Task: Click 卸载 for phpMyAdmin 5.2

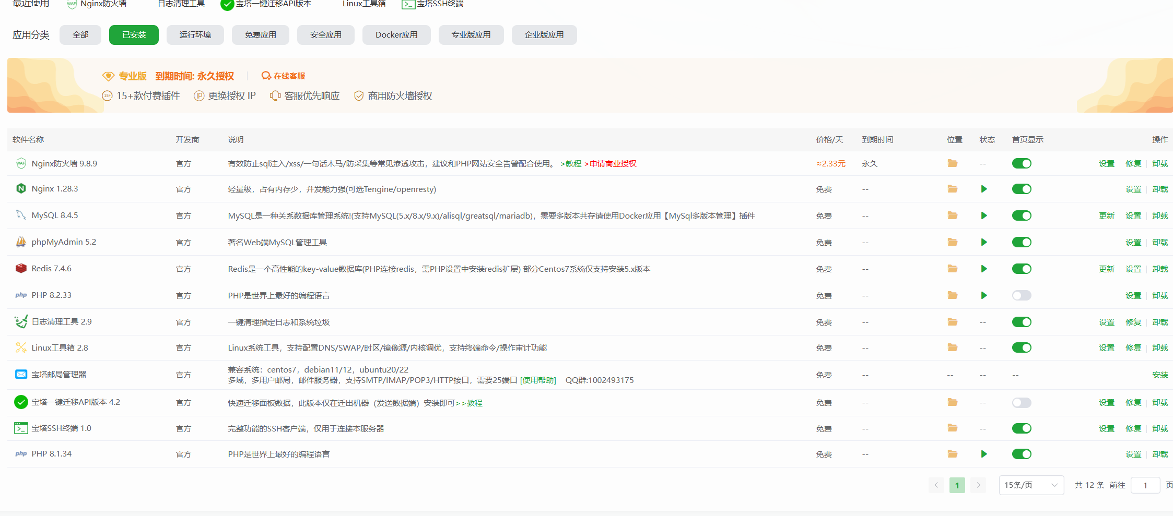Action: click(1160, 242)
